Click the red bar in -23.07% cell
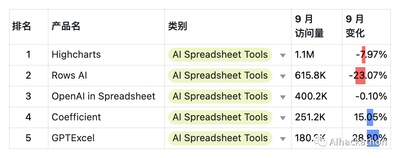Image resolution: width=400 pixels, height=158 pixels. point(360,76)
